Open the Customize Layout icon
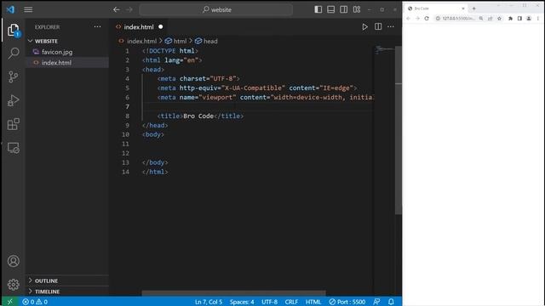 (357, 9)
